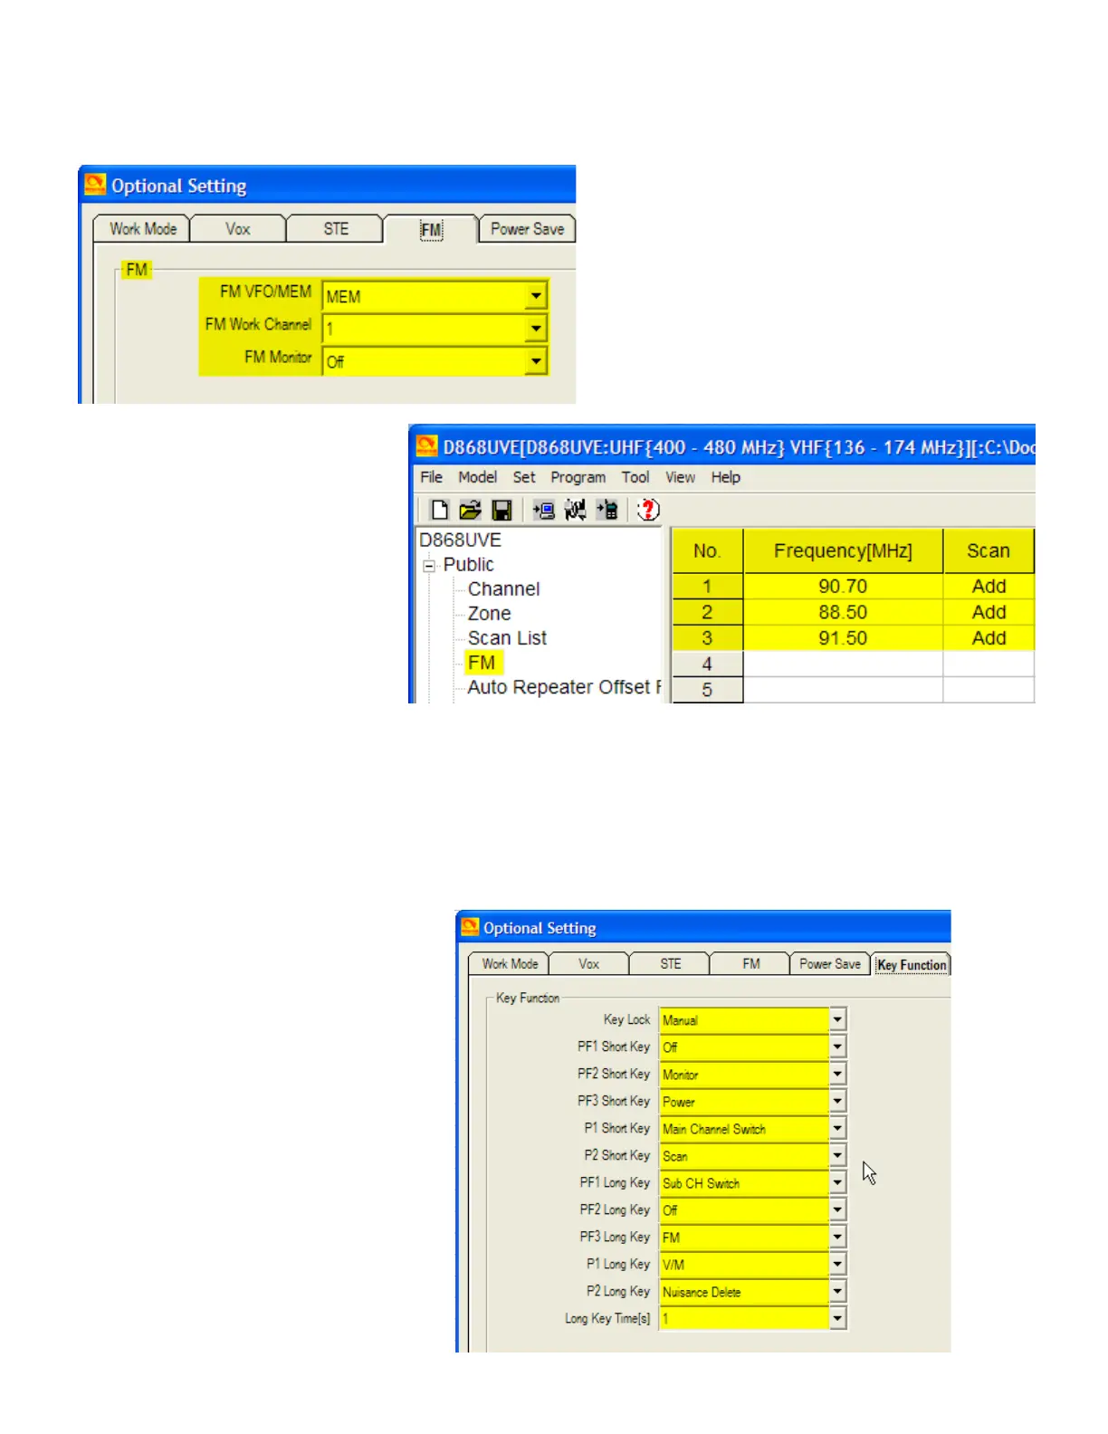Switch to STE tab in Key Function dialog
This screenshot has height=1434, width=1108.
point(671,964)
